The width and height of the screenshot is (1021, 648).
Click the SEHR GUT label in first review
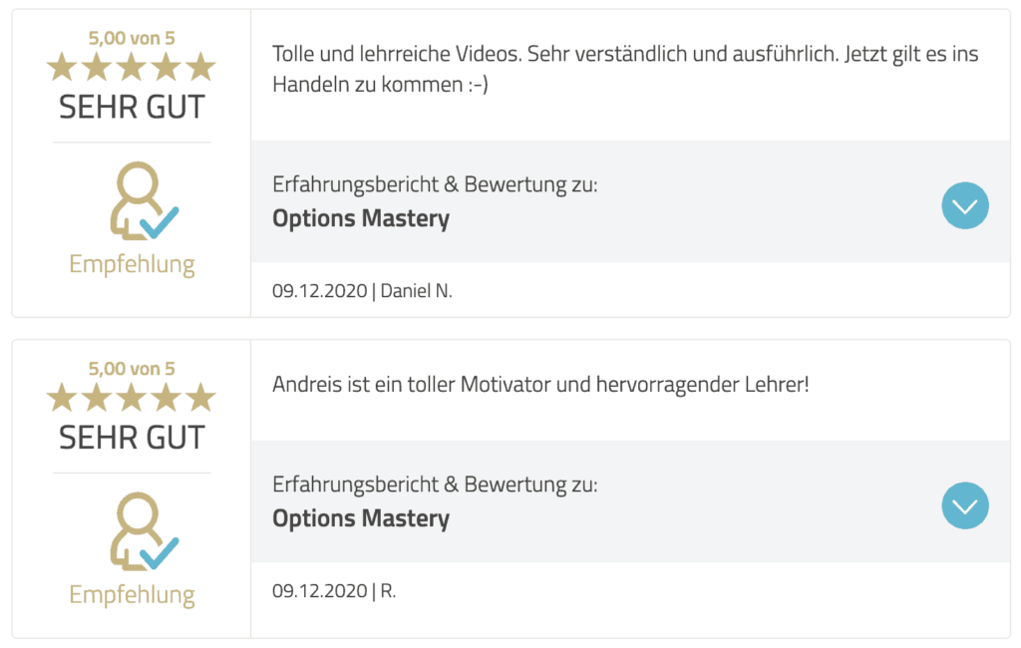click(132, 107)
